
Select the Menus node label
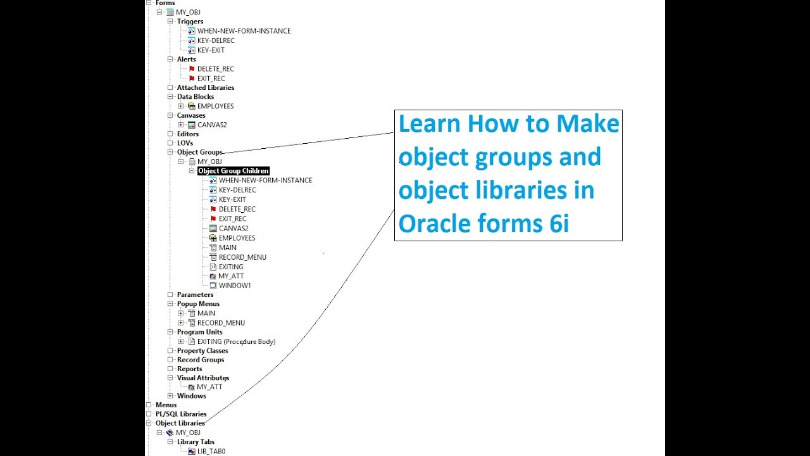166,405
